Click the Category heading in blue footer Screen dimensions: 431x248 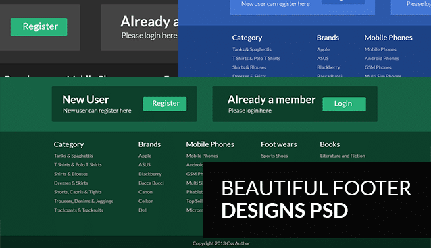(247, 38)
